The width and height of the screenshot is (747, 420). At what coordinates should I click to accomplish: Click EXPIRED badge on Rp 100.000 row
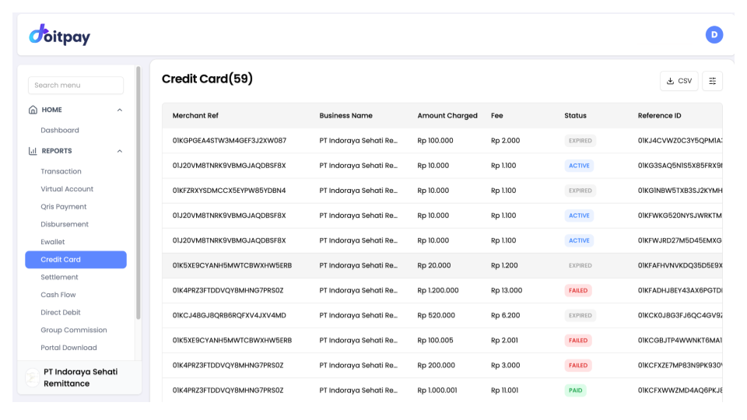point(580,141)
